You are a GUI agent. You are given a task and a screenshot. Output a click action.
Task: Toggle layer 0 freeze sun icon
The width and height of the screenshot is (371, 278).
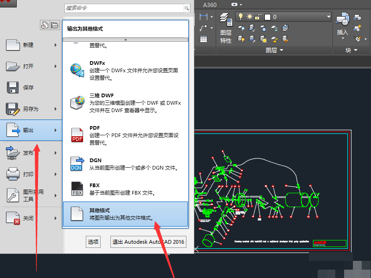pos(249,17)
